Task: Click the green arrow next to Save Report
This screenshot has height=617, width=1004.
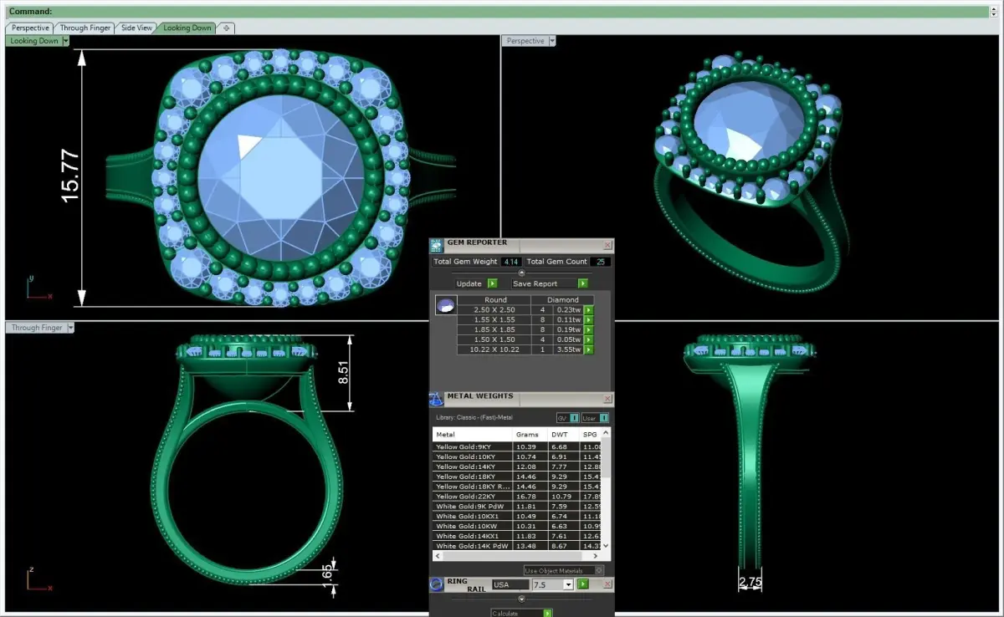Action: [x=582, y=283]
